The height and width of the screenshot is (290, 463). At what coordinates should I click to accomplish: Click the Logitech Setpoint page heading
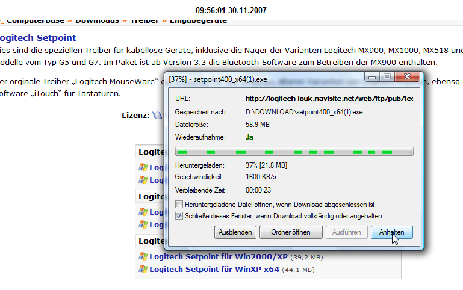[x=37, y=38]
